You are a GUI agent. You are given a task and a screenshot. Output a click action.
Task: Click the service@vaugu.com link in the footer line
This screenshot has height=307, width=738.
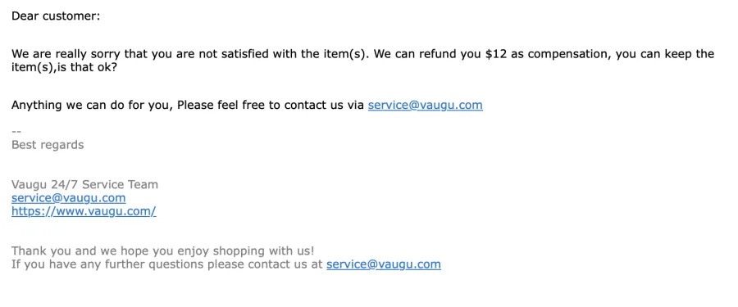click(x=384, y=264)
